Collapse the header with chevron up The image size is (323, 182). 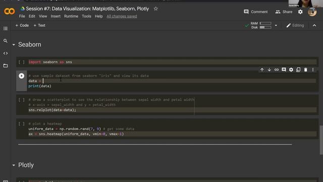click(x=314, y=25)
